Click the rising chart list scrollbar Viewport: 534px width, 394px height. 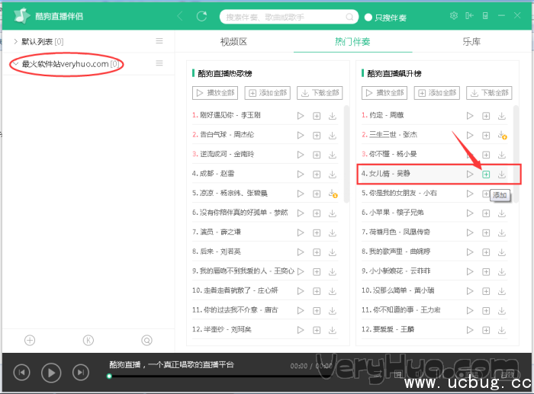tap(516, 154)
